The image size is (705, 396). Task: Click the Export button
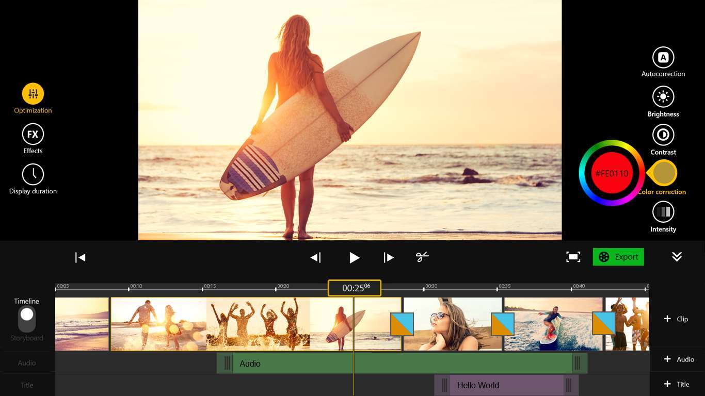click(618, 257)
